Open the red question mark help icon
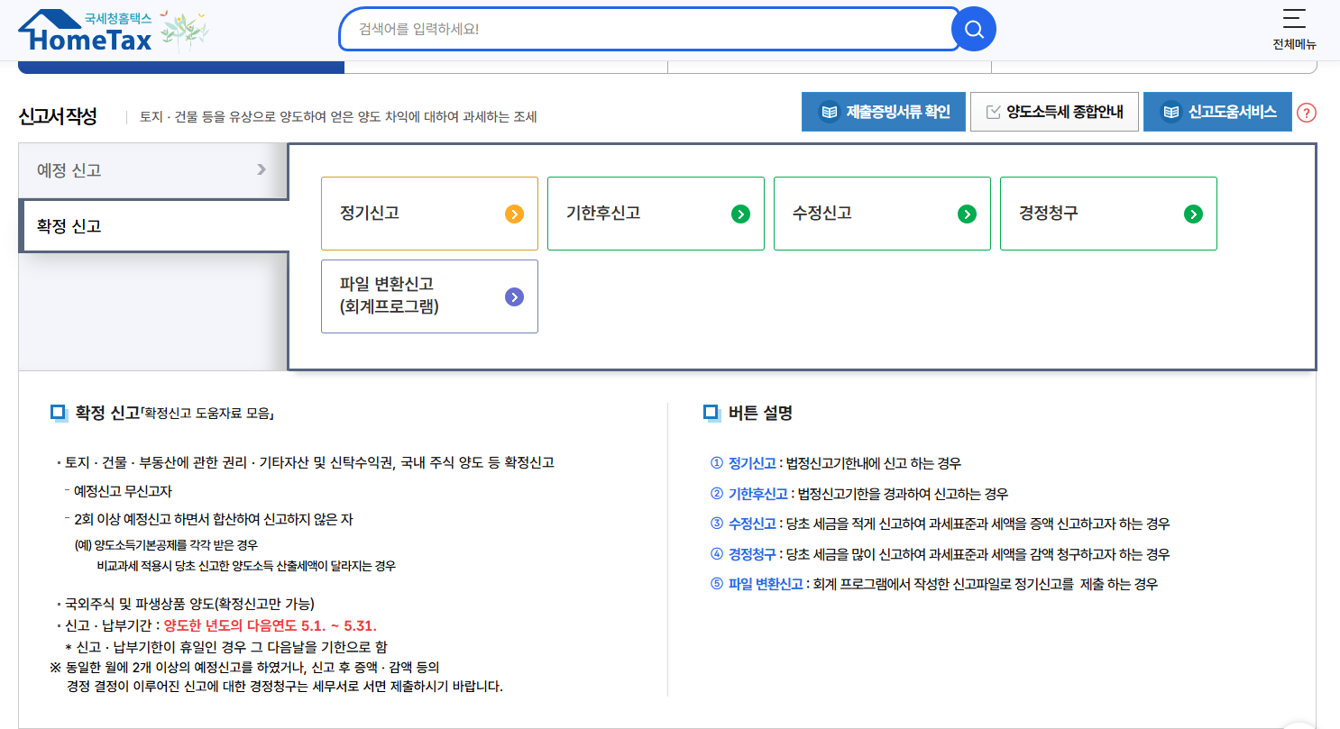 (x=1306, y=112)
